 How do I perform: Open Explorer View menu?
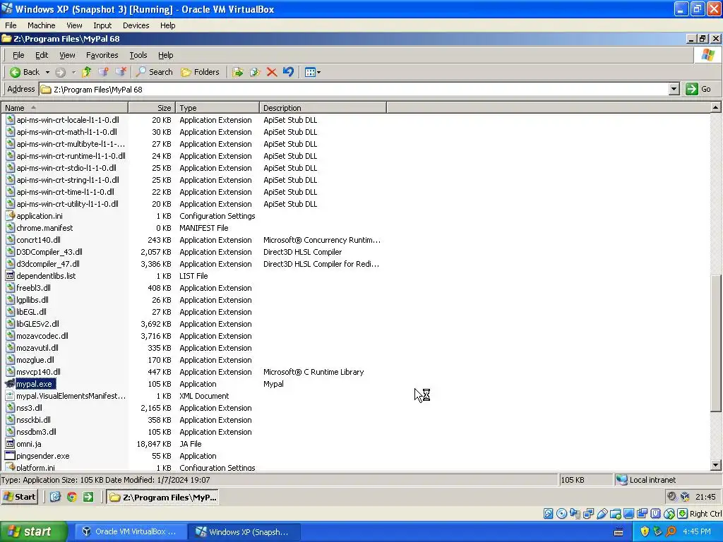(67, 55)
